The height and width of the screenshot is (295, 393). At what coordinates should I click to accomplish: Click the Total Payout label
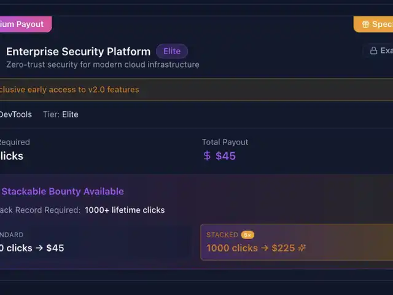[225, 142]
